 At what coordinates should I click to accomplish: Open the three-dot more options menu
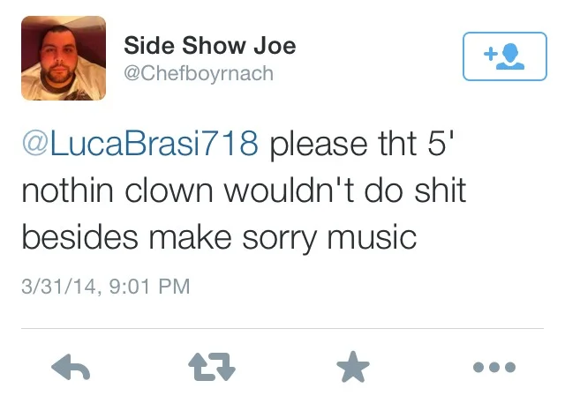[x=494, y=367]
